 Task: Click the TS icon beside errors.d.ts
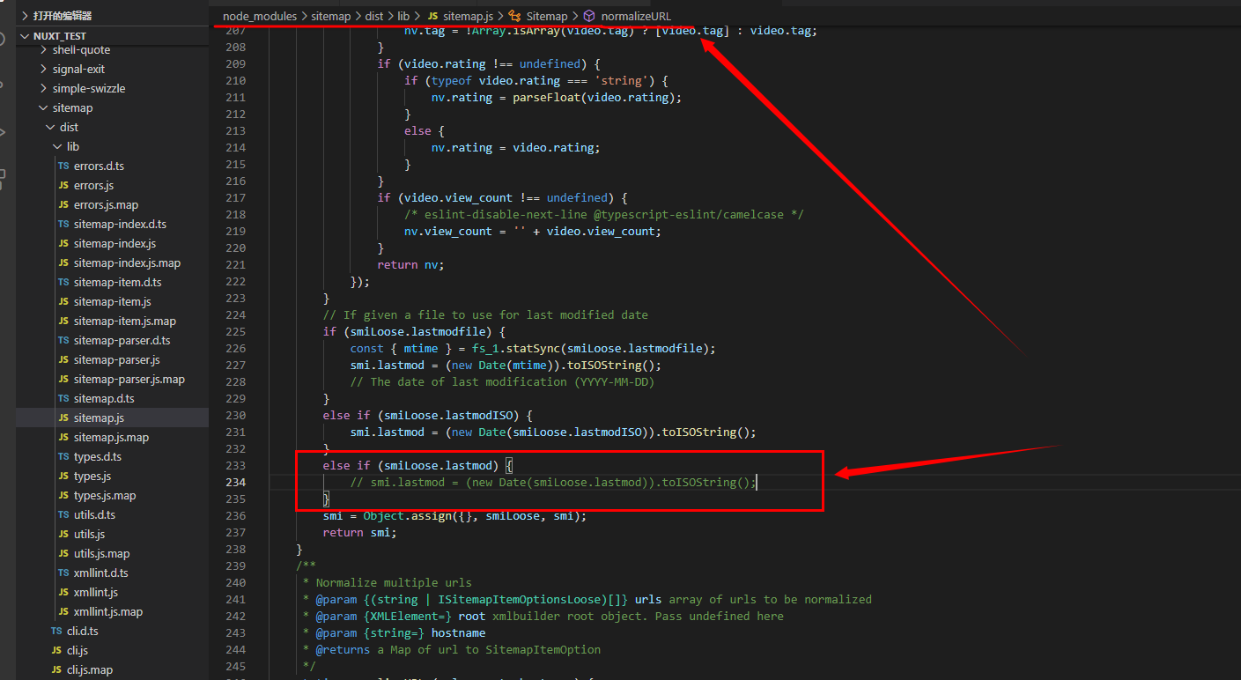[x=63, y=166]
